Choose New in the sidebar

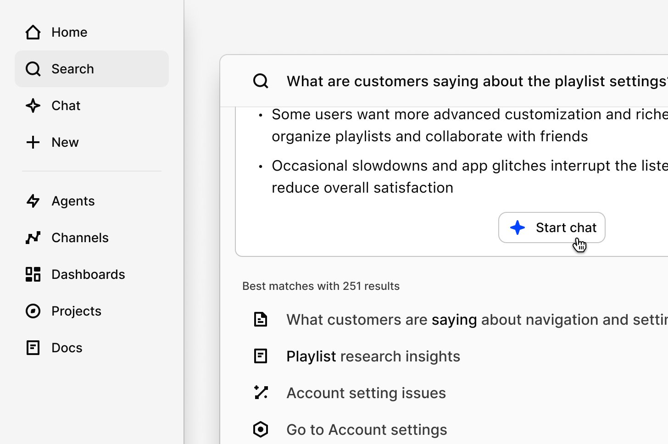[x=92, y=142]
